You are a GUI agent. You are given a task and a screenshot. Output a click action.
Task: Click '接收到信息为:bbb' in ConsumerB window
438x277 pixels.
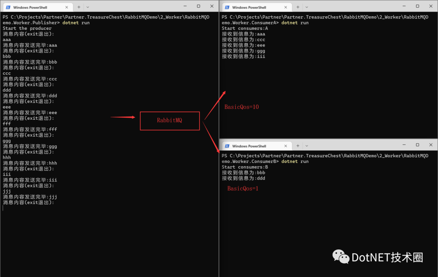pyautogui.click(x=243, y=173)
